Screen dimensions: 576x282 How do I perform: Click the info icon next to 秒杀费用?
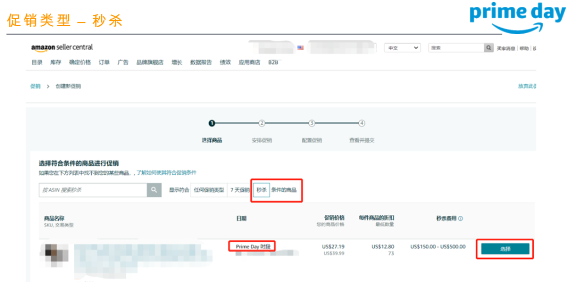[461, 219]
